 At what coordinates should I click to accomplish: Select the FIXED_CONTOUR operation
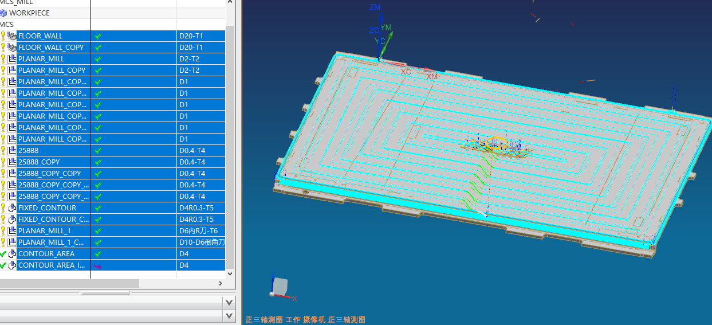click(47, 207)
